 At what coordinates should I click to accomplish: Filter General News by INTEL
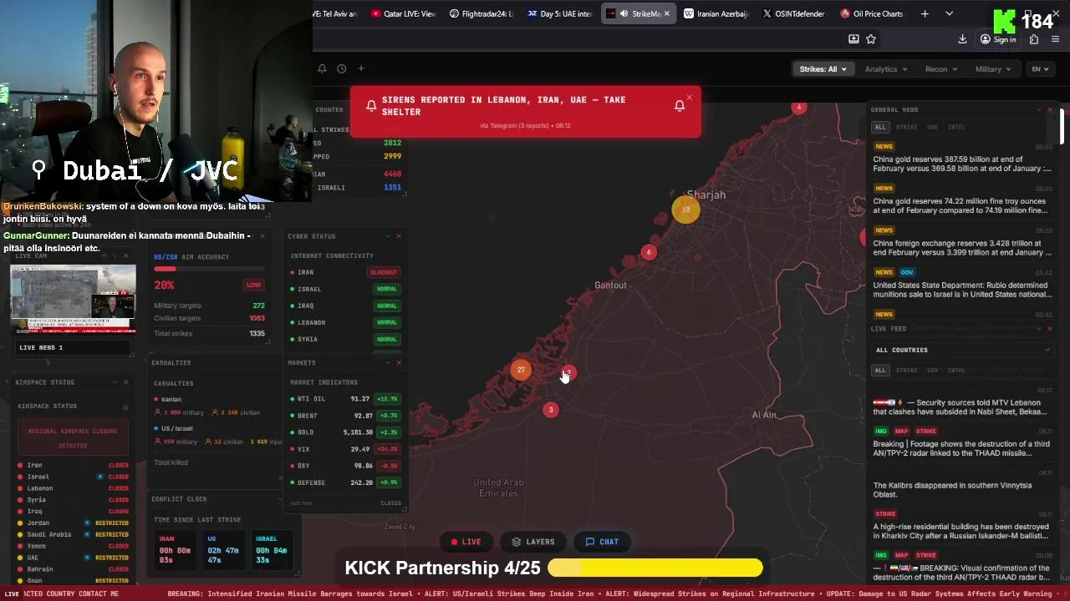coord(956,127)
